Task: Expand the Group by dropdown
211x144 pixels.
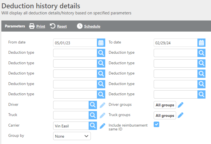Action: tap(72, 136)
